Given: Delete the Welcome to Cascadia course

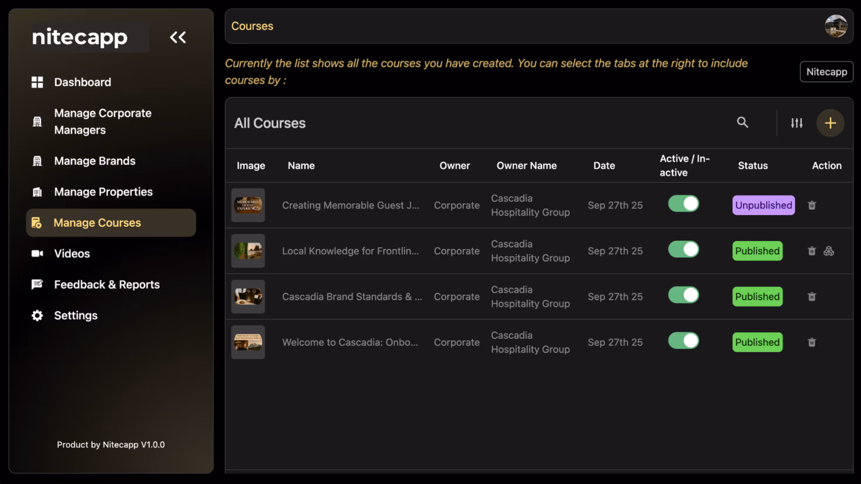Looking at the screenshot, I should pos(812,342).
